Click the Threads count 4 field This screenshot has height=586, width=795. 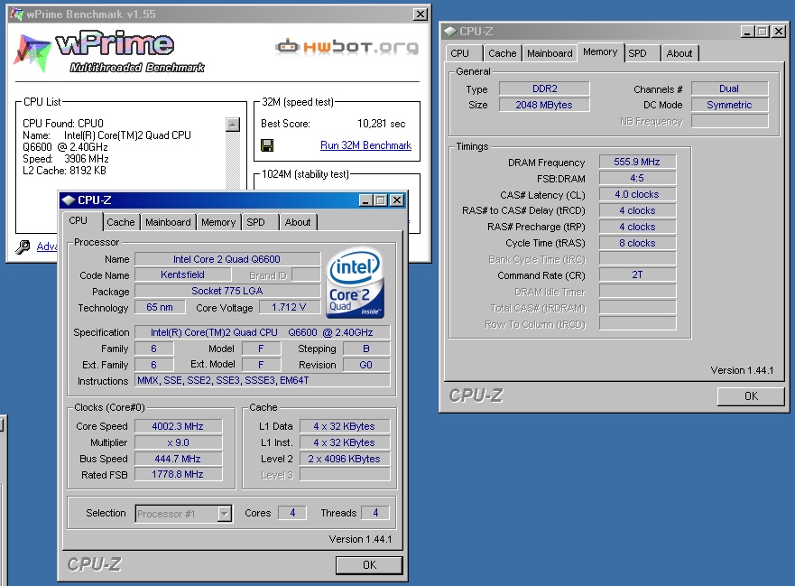click(375, 513)
